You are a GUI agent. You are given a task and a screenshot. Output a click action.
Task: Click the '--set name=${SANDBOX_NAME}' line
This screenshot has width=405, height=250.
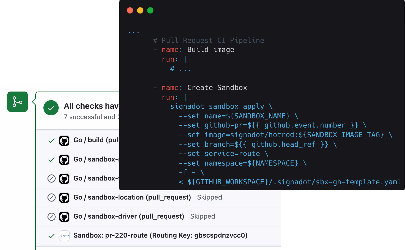point(238,116)
